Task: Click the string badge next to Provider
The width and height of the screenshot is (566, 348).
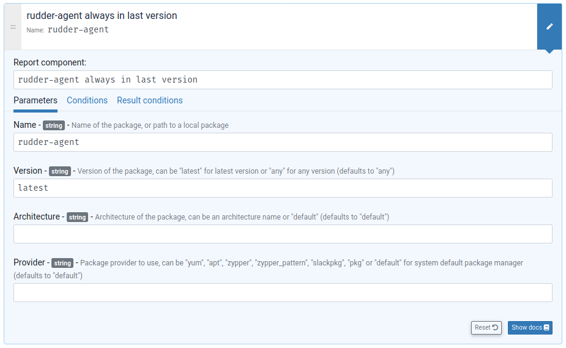Action: coord(62,263)
